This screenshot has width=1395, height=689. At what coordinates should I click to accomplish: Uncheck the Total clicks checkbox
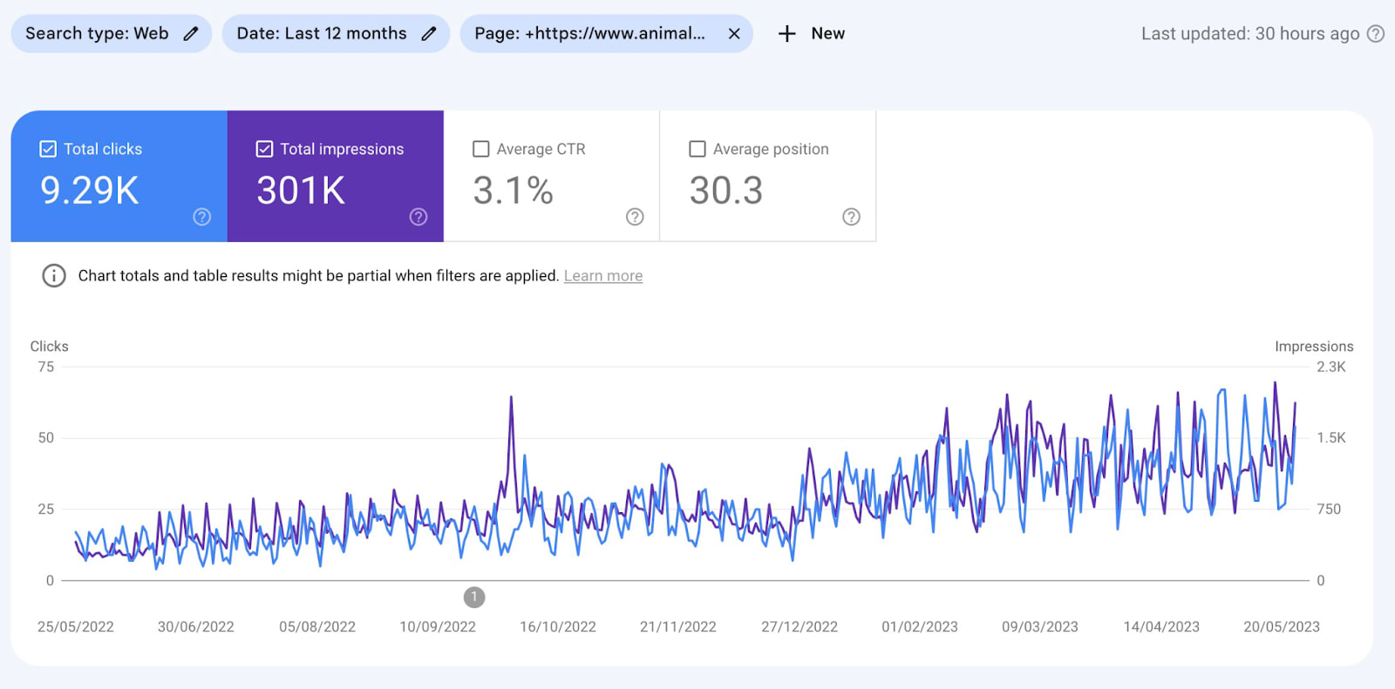coord(48,149)
